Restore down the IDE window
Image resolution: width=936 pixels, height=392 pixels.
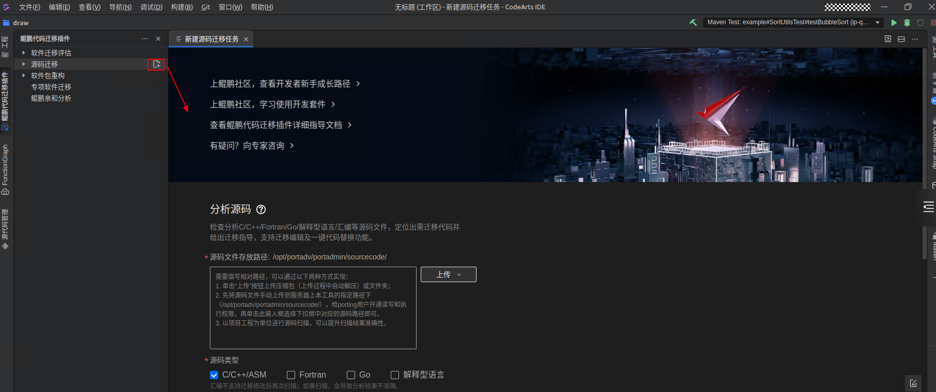coord(908,7)
